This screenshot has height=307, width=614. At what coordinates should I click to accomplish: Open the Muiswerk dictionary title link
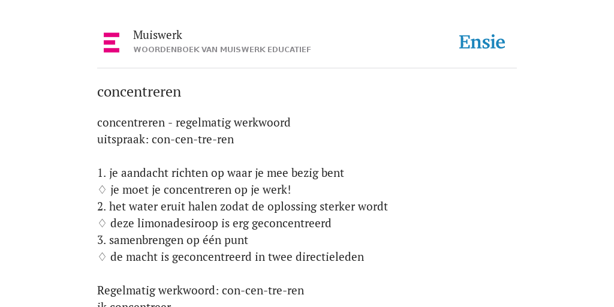pos(158,35)
